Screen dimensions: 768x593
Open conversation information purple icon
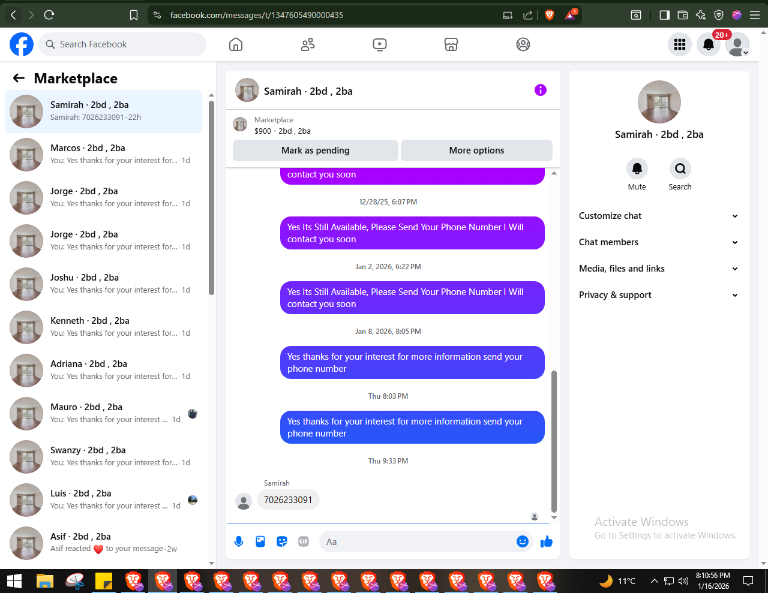[541, 90]
